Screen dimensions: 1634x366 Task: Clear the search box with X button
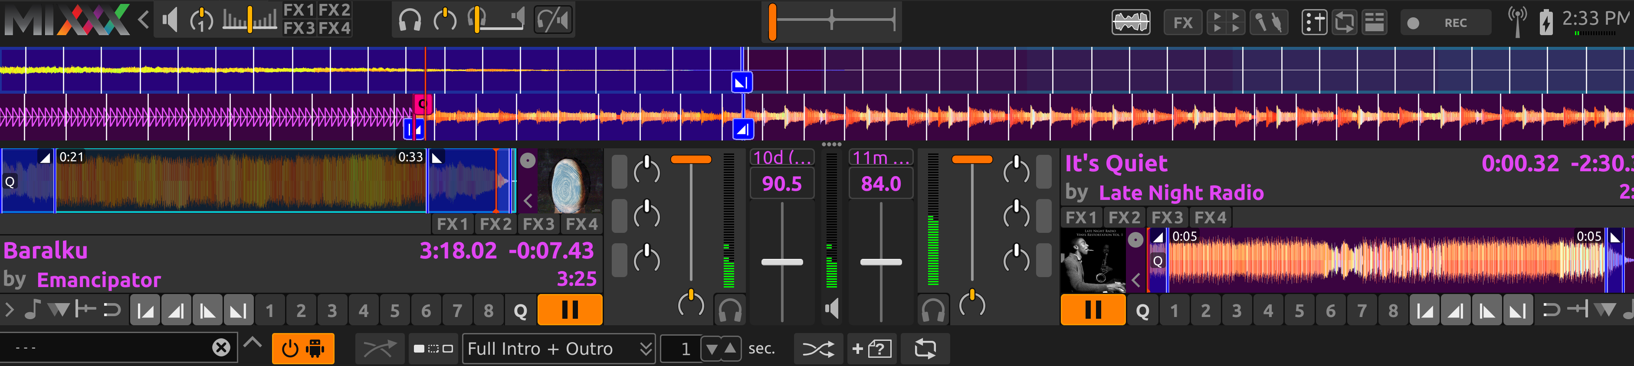click(x=221, y=347)
